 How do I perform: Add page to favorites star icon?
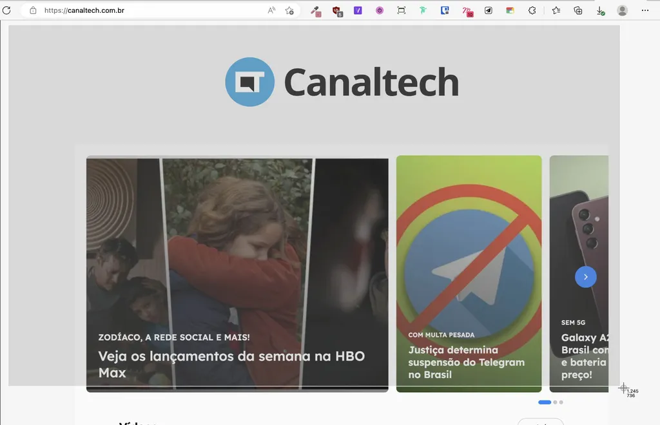(x=289, y=10)
